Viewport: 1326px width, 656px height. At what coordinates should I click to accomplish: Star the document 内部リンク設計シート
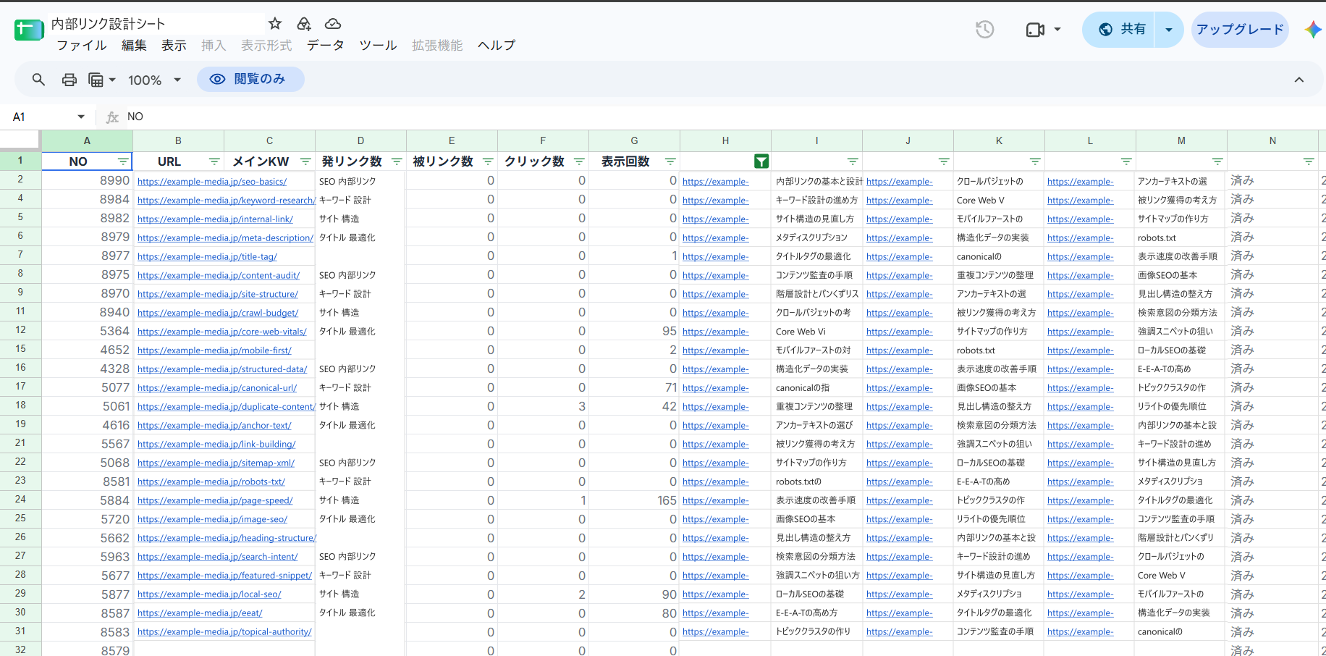click(x=275, y=24)
